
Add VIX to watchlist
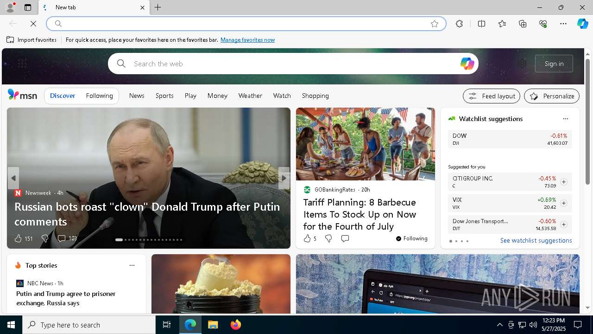click(x=563, y=203)
